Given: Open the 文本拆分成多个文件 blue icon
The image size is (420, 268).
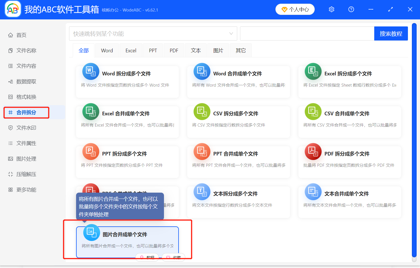Looking at the screenshot, I should (202, 192).
